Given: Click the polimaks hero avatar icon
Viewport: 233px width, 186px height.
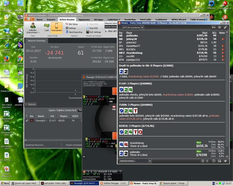Looking at the screenshot, I should (x=33, y=26).
